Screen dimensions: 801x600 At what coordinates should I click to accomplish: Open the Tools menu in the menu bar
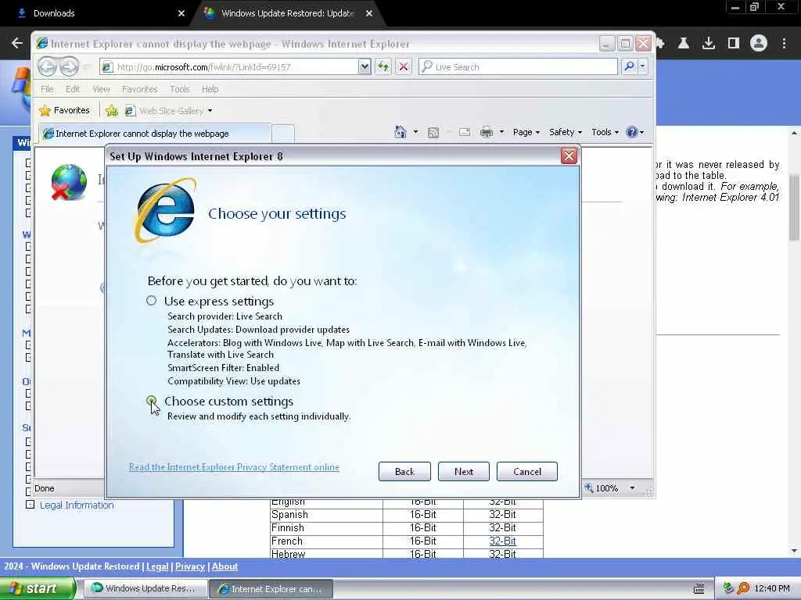tap(179, 89)
